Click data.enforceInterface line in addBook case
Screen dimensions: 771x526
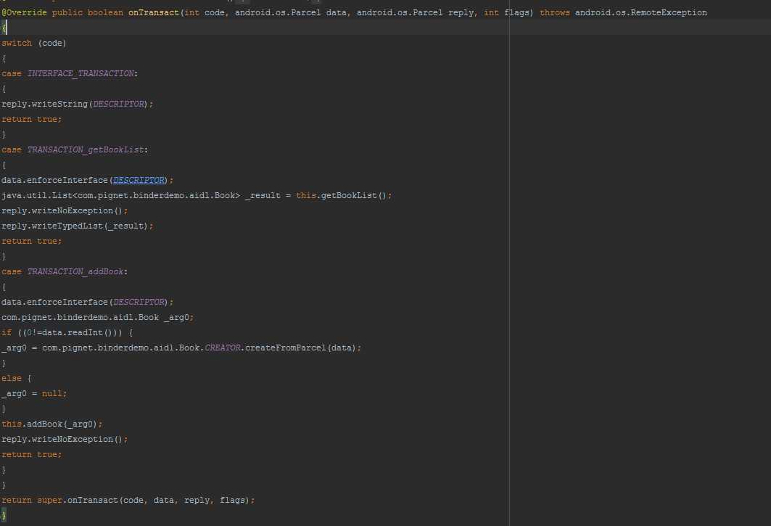[87, 302]
